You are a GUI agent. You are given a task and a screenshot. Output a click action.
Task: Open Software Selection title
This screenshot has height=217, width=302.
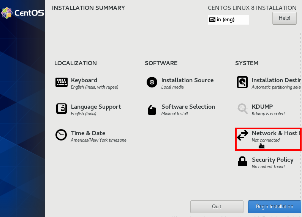188,106
